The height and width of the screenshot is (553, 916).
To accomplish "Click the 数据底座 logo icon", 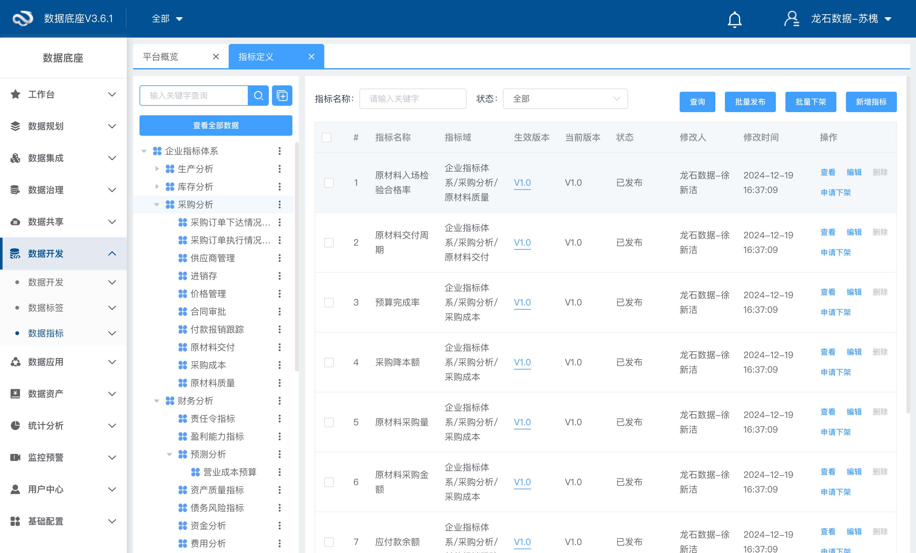I will (x=23, y=18).
